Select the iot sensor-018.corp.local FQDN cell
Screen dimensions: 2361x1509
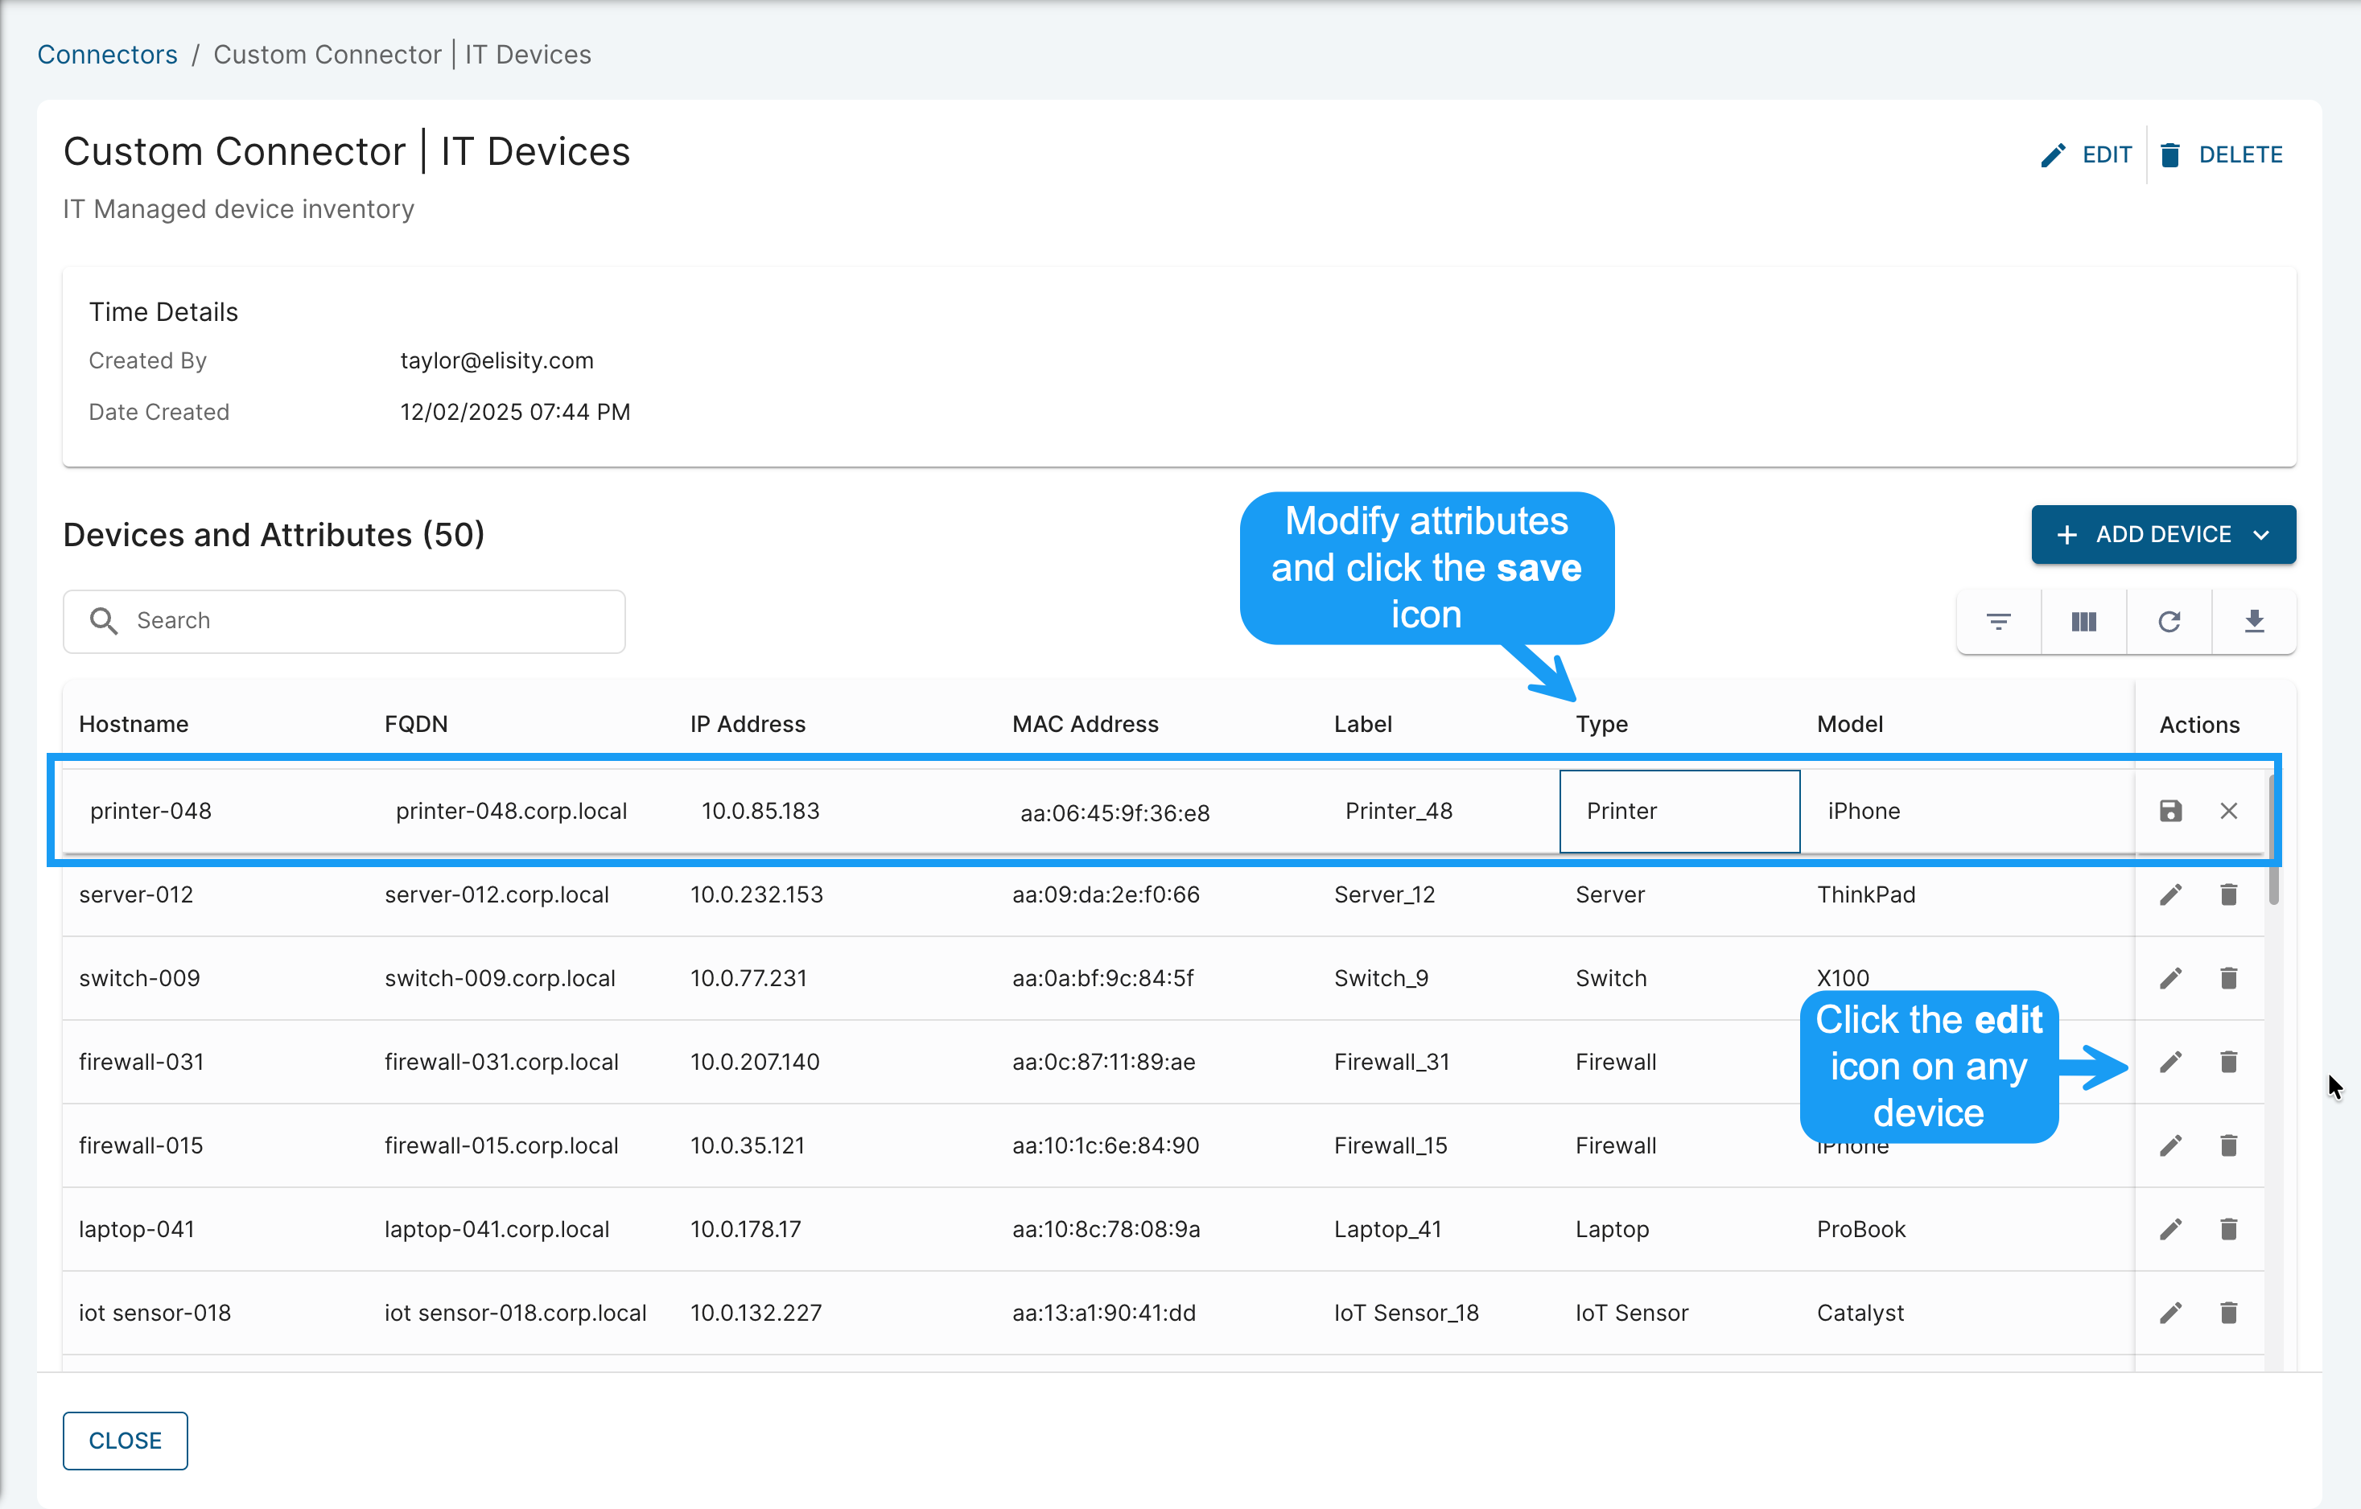pos(516,1313)
